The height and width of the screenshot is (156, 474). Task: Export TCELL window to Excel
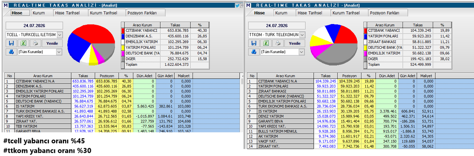click(23, 43)
